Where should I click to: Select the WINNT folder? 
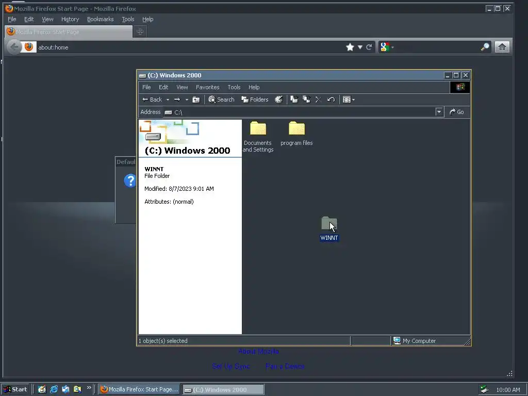[x=329, y=228]
